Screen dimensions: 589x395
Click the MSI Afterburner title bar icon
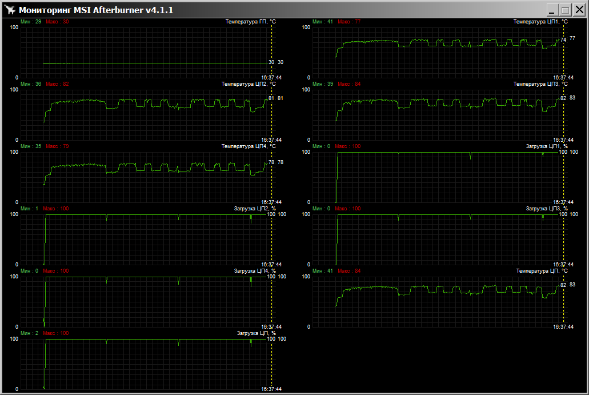point(9,10)
